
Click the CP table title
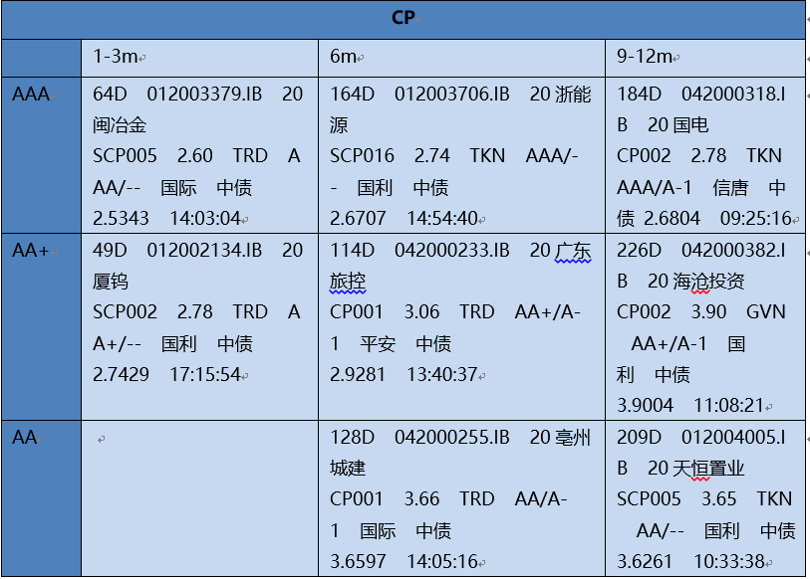point(403,18)
